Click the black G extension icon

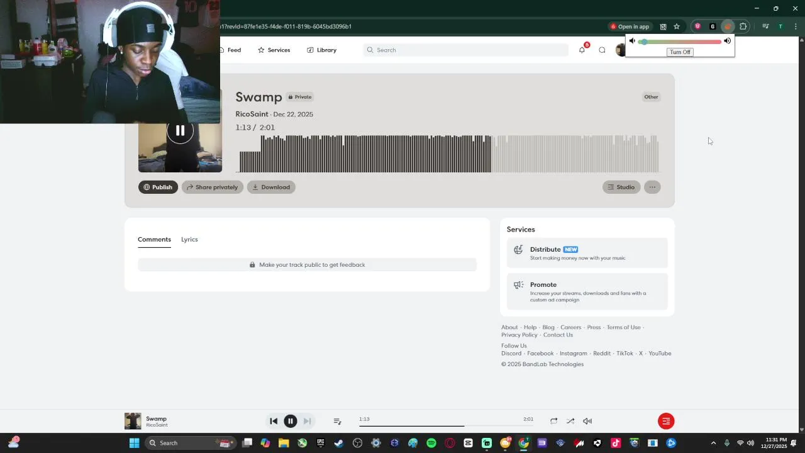click(x=713, y=26)
